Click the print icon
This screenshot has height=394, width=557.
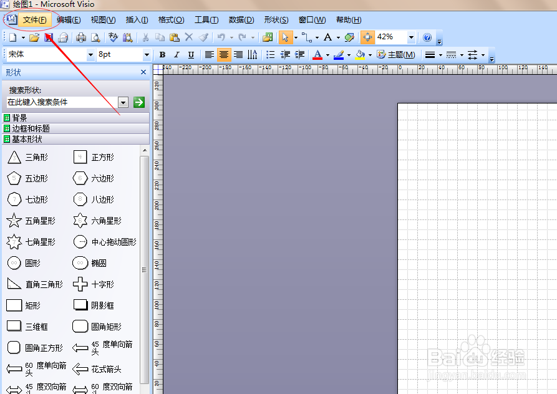click(81, 37)
